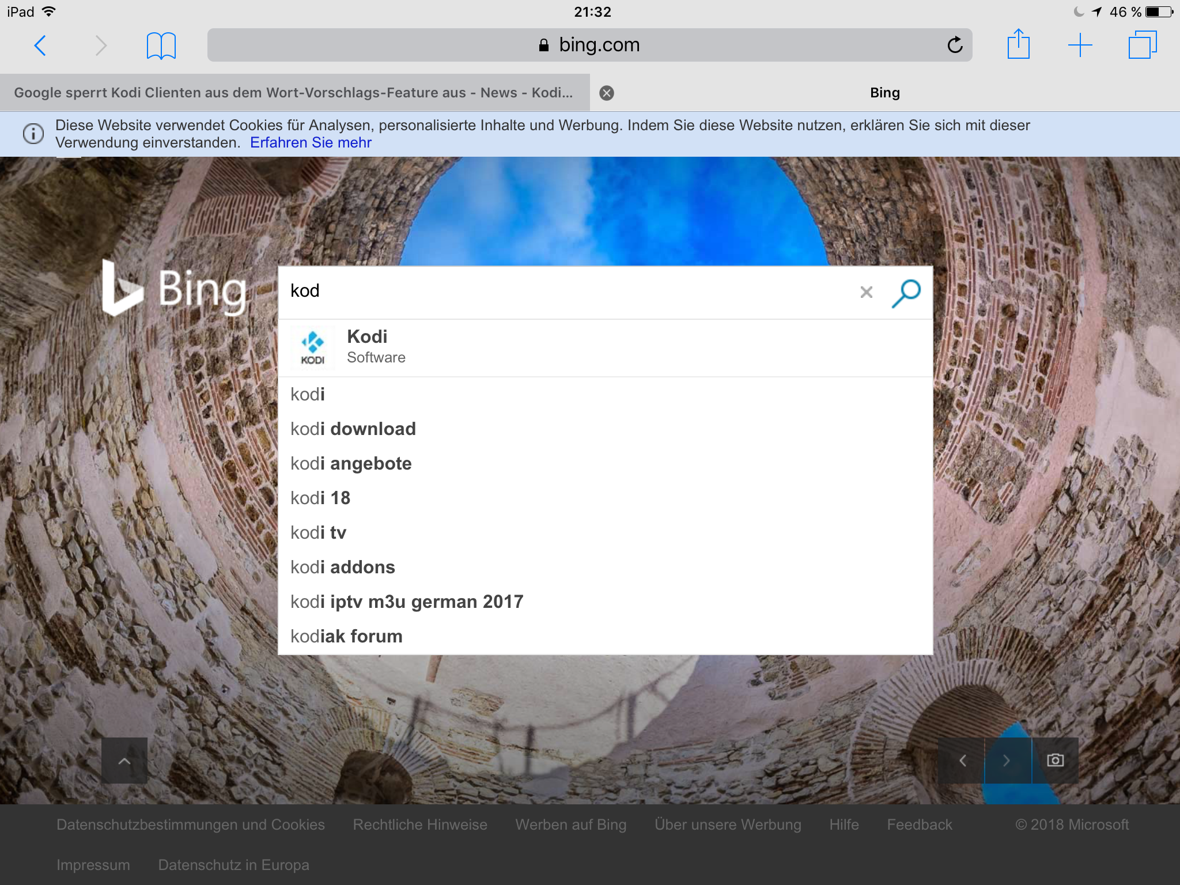Choose the kodi tv suggestion
Viewport: 1180px width, 885px height.
pos(605,533)
